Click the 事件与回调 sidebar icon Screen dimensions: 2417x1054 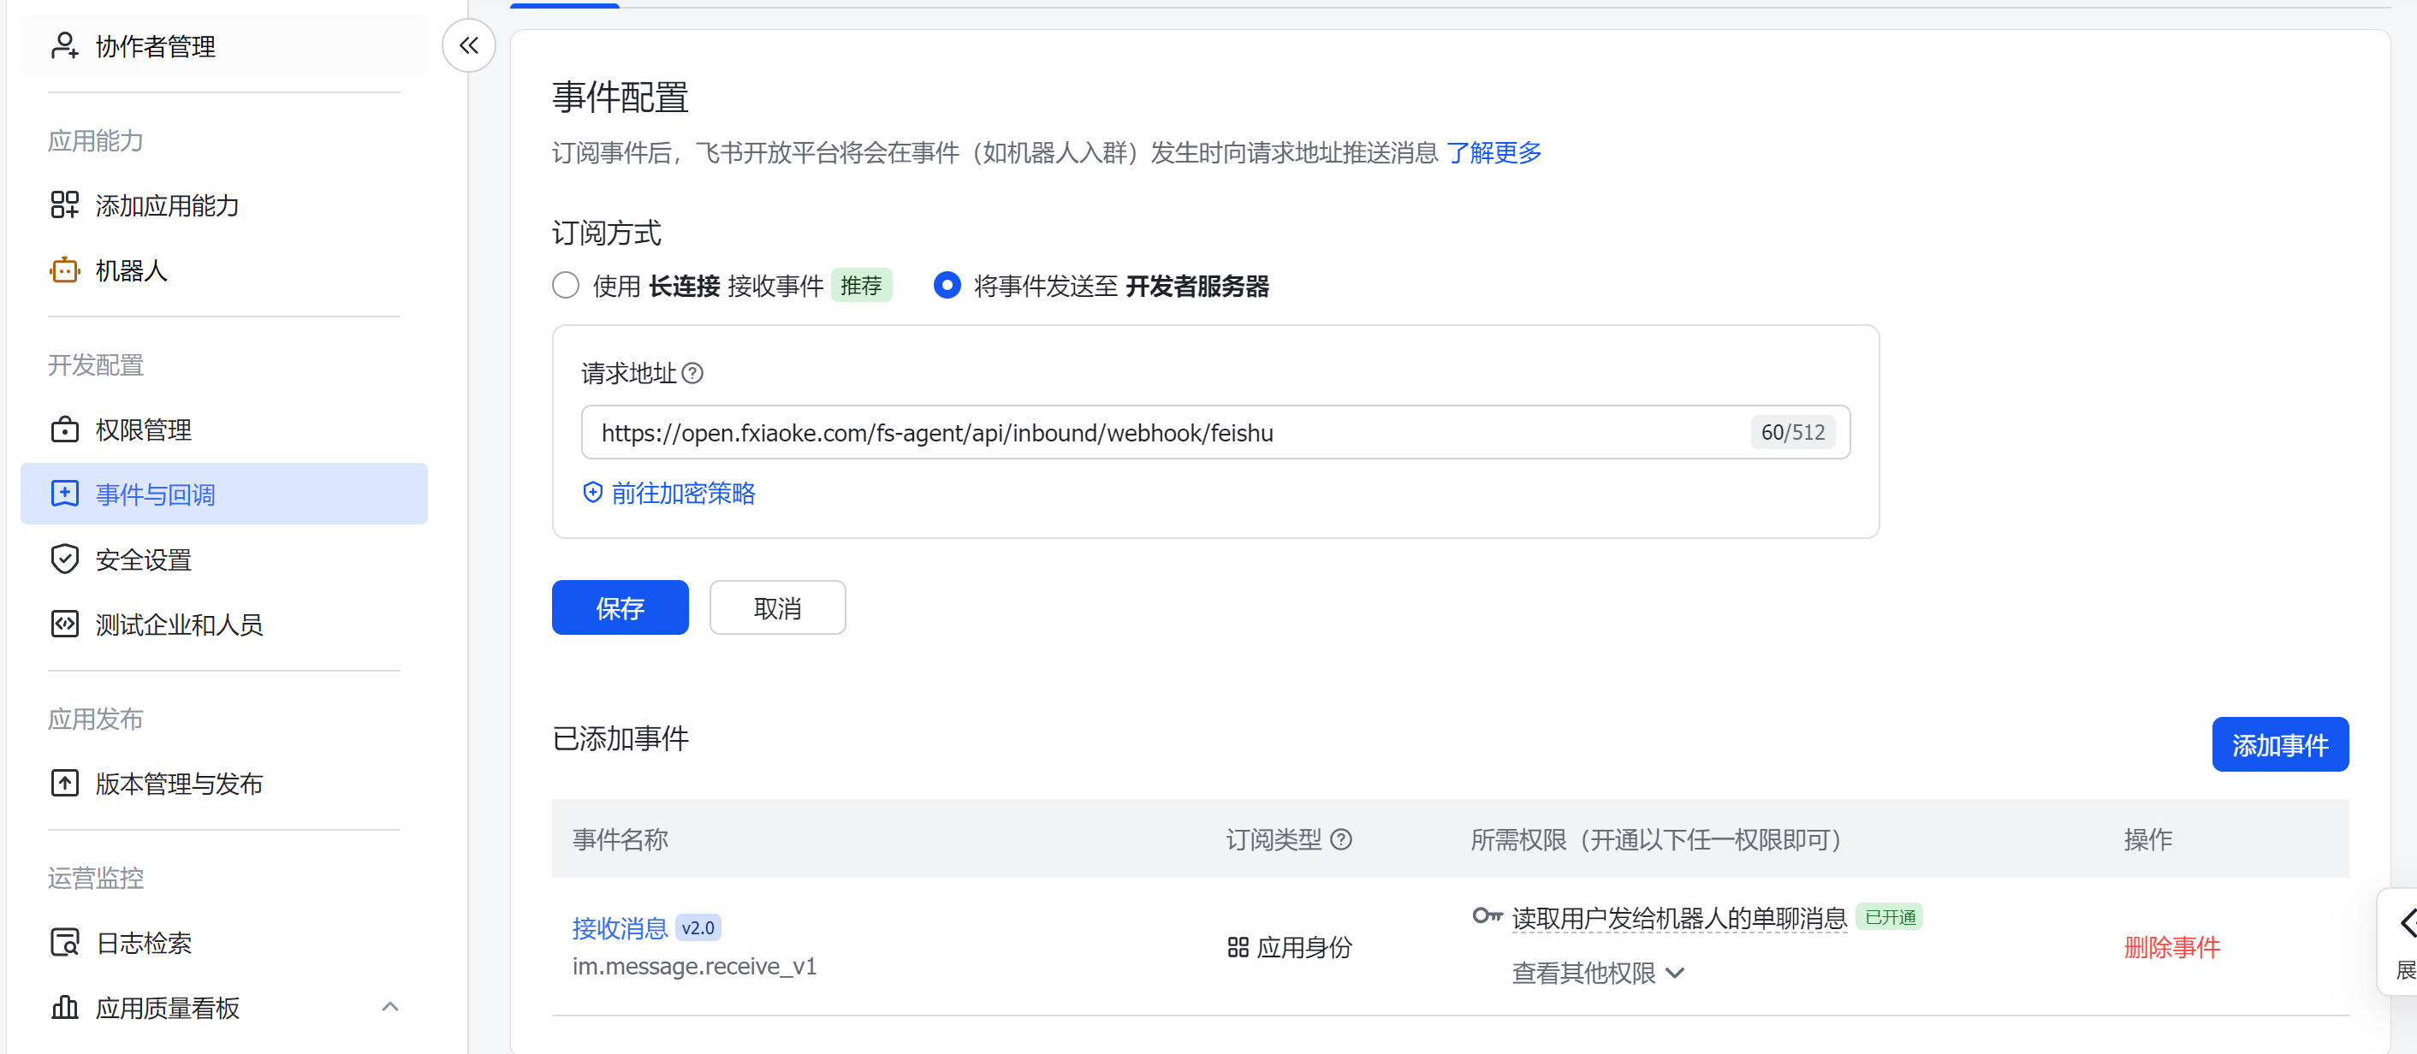(x=65, y=494)
